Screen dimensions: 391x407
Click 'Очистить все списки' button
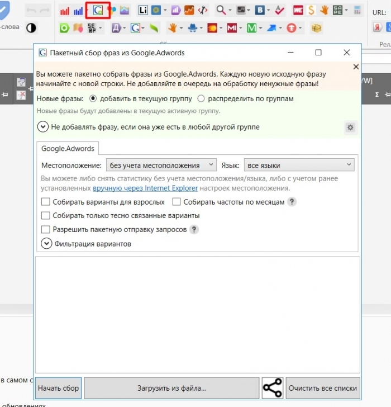[323, 388]
